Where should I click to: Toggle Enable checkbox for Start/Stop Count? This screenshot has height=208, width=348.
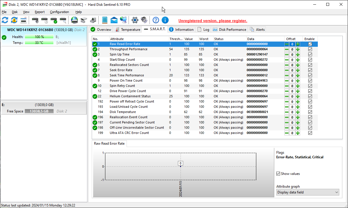(310, 60)
